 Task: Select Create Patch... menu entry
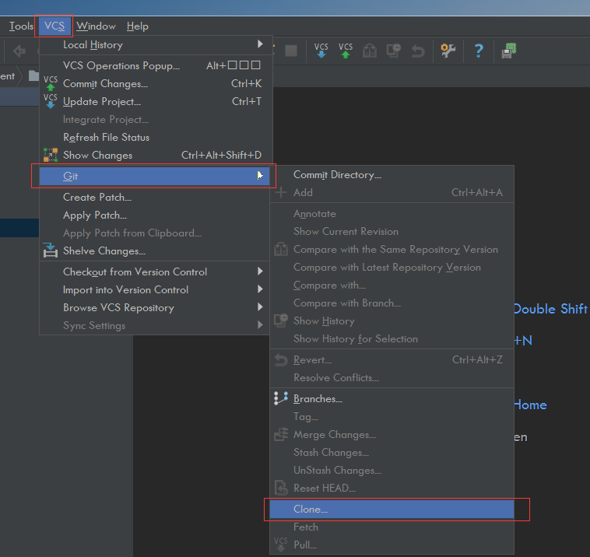click(x=97, y=197)
